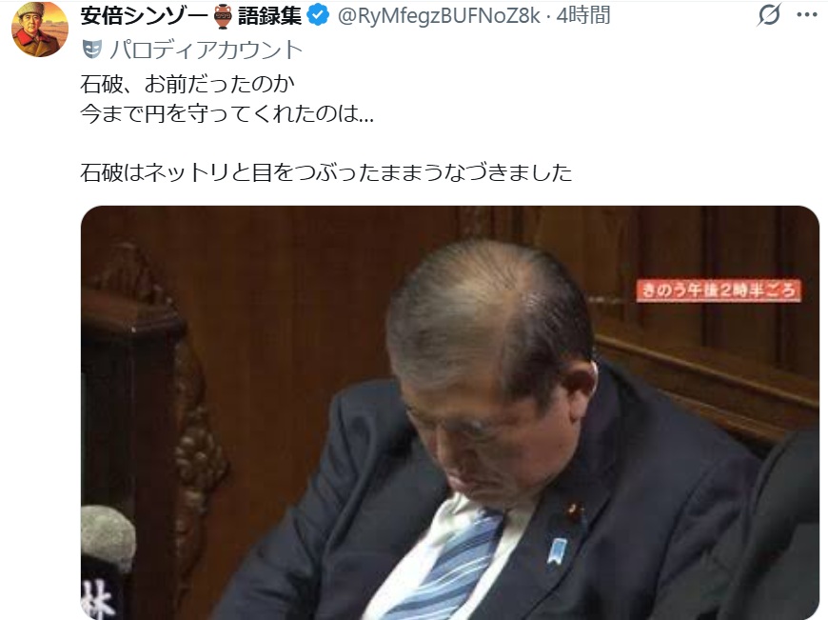
Task: Open the poster's profile avatar
Action: tap(40, 30)
